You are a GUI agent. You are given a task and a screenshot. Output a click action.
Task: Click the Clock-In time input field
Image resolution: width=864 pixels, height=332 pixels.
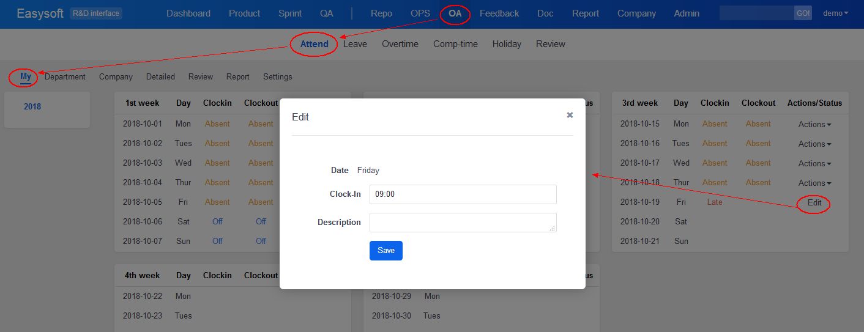tap(463, 194)
